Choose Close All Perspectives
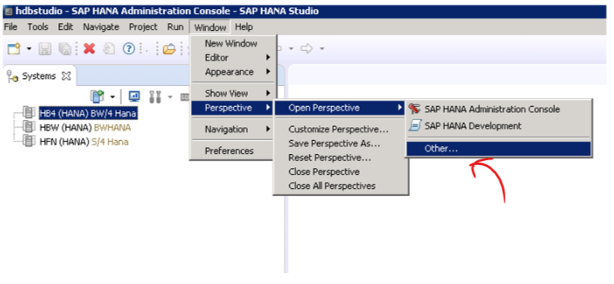Screen dimensions: 614x284 340,186
